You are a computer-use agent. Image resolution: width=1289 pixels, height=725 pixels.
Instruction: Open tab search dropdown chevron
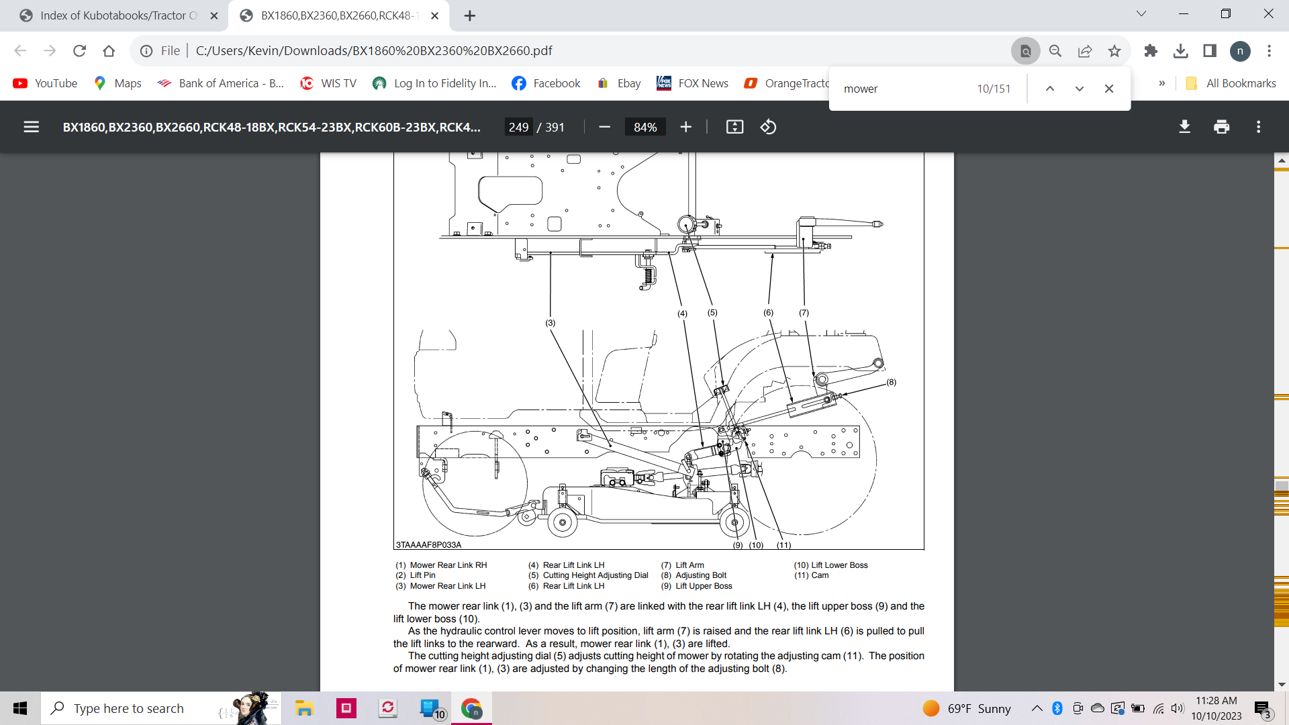click(x=1141, y=13)
